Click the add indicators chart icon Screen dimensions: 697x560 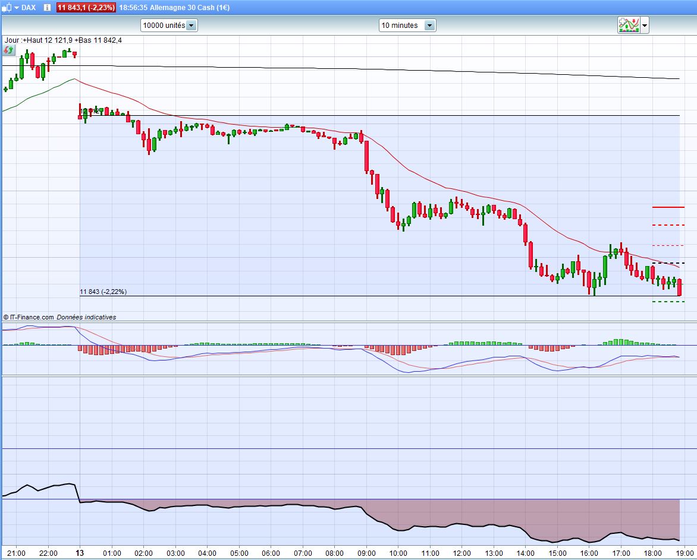[629, 26]
